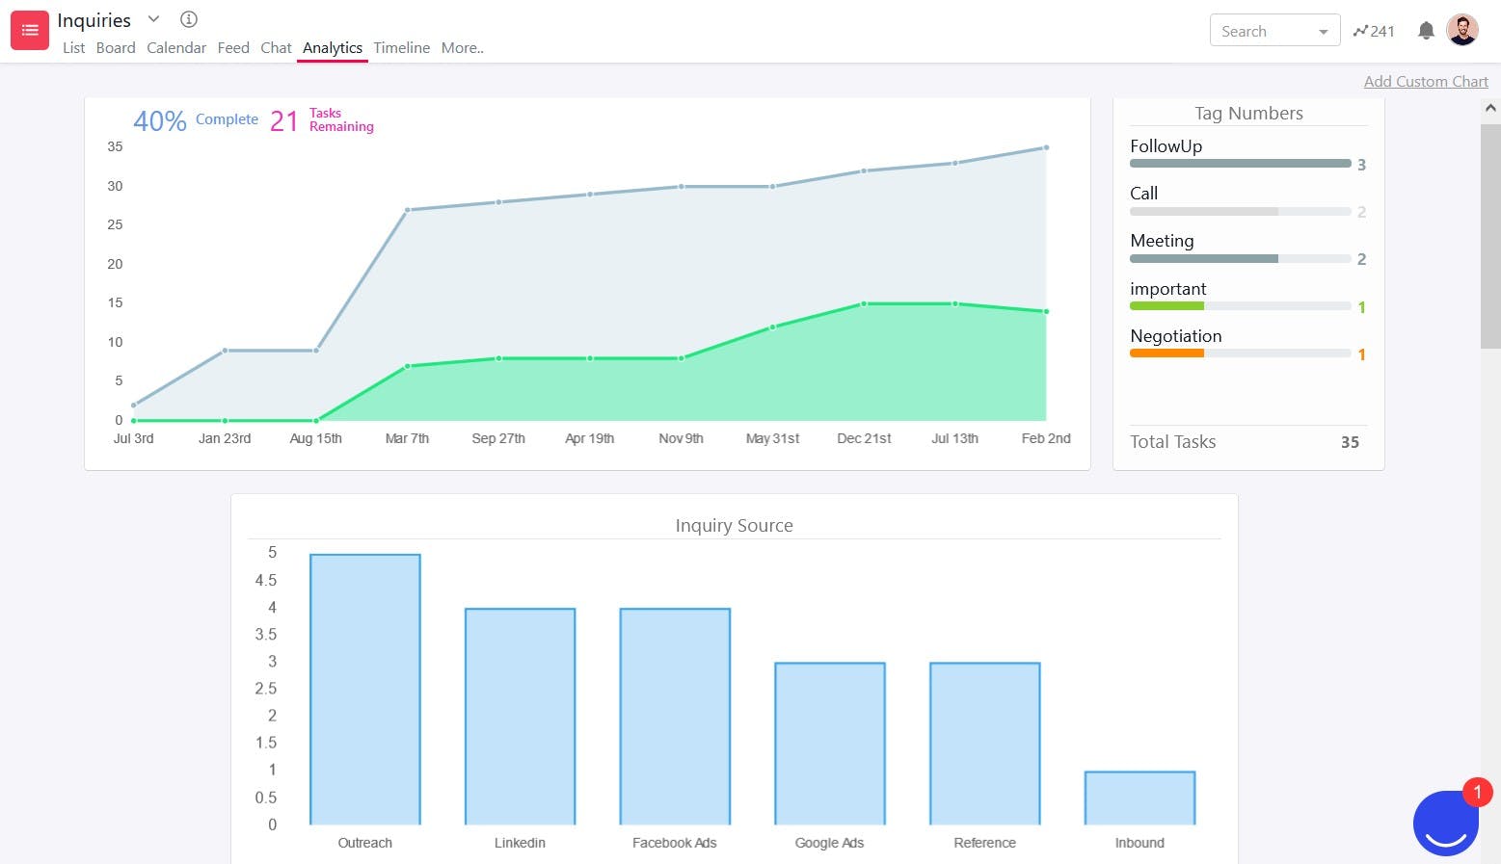The image size is (1501, 864).
Task: Open the project info icon
Action: (x=189, y=19)
